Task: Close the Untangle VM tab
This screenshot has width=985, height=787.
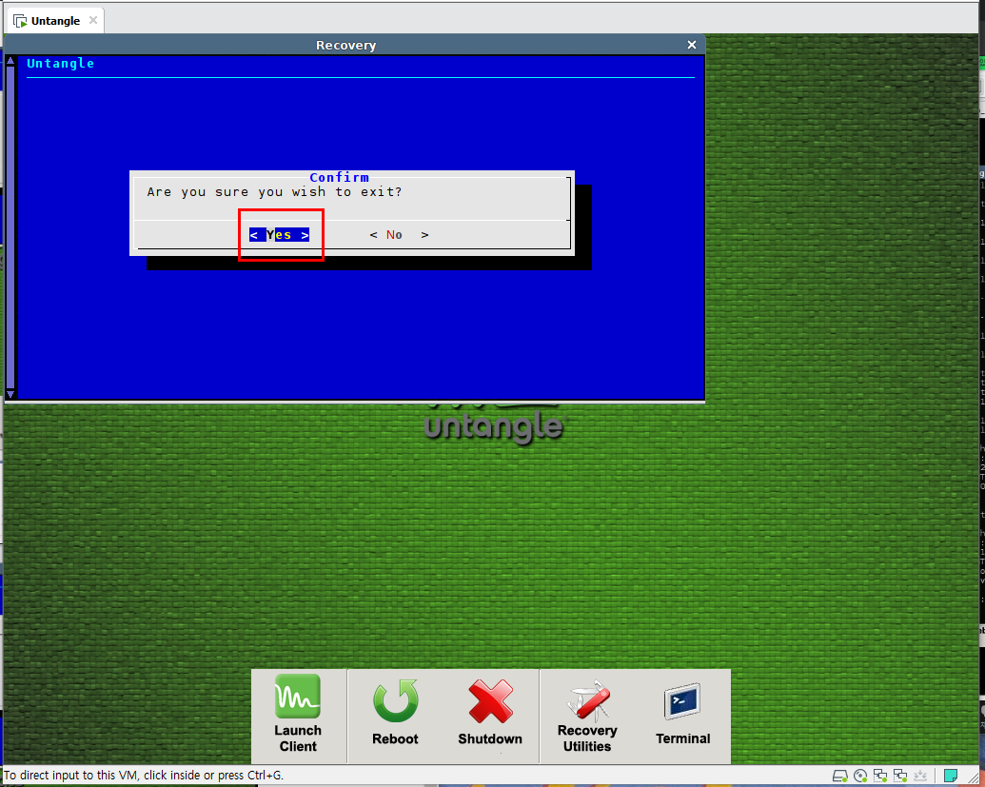Action: (x=93, y=20)
